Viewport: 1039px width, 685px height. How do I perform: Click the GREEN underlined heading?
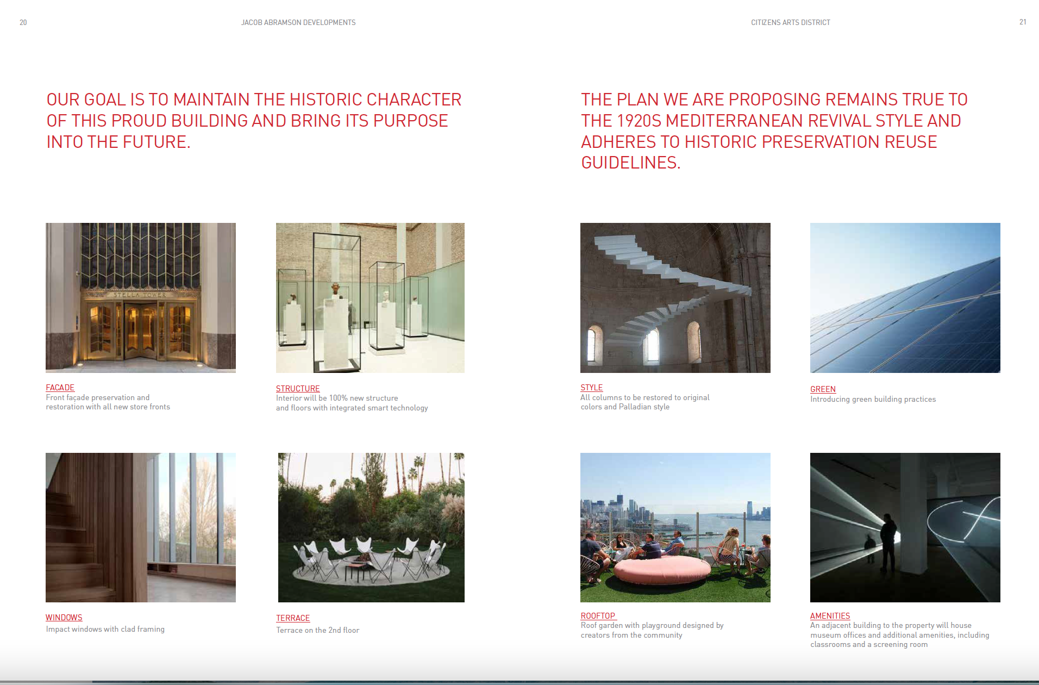(x=823, y=389)
